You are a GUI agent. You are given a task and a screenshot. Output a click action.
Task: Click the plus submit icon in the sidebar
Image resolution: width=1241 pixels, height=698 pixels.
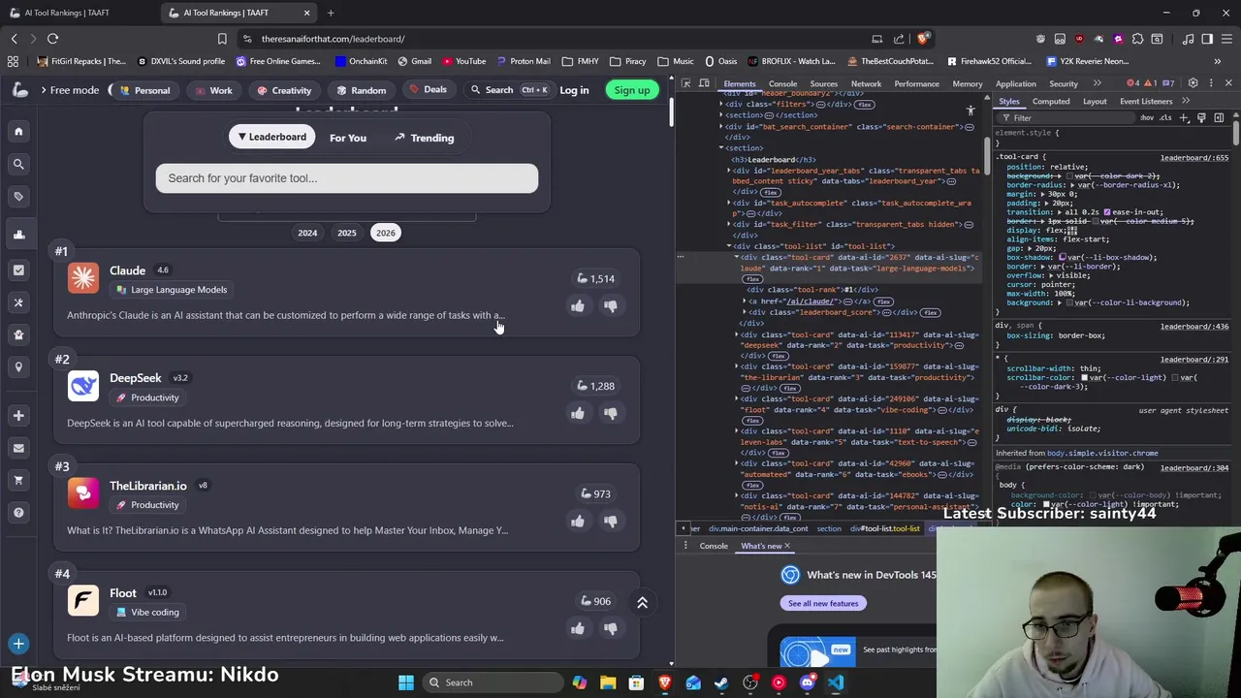18,415
